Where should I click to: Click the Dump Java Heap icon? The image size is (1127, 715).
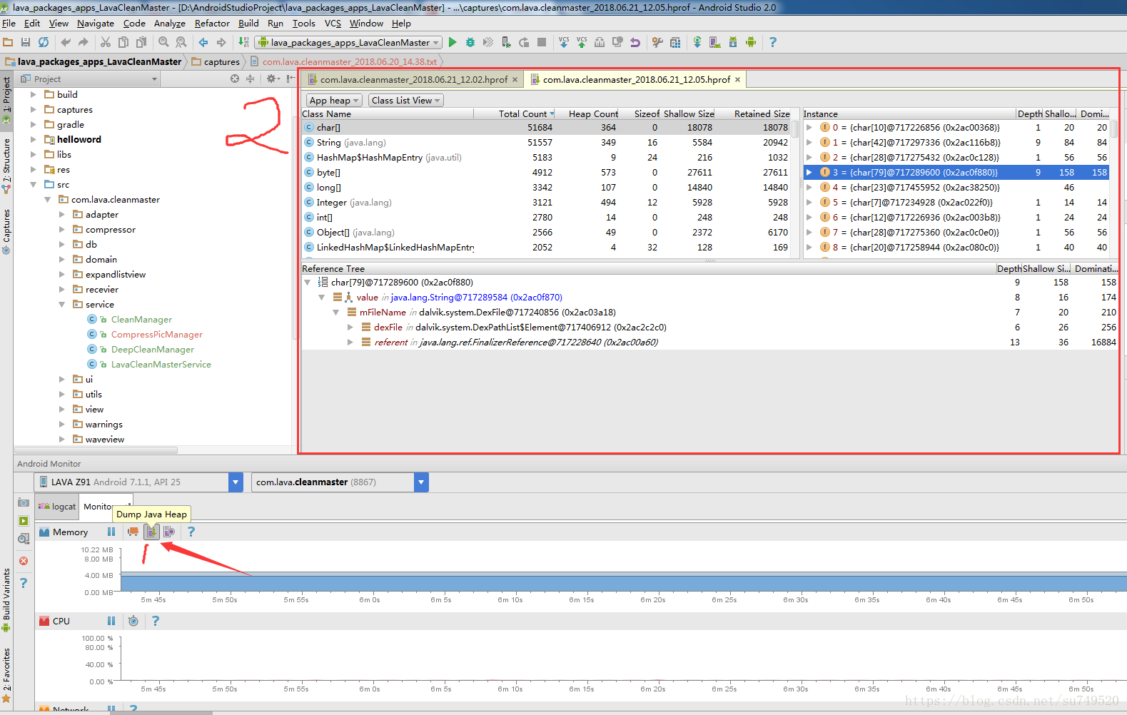pos(151,532)
